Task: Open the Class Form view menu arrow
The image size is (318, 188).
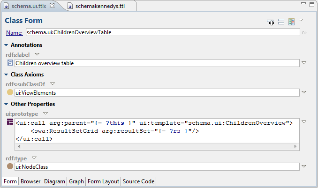Action: point(301,20)
